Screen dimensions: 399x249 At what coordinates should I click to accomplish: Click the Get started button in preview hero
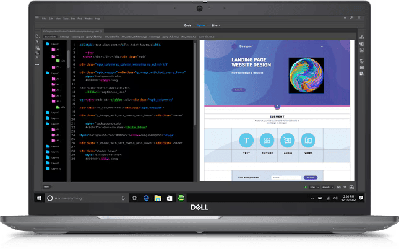click(x=238, y=90)
